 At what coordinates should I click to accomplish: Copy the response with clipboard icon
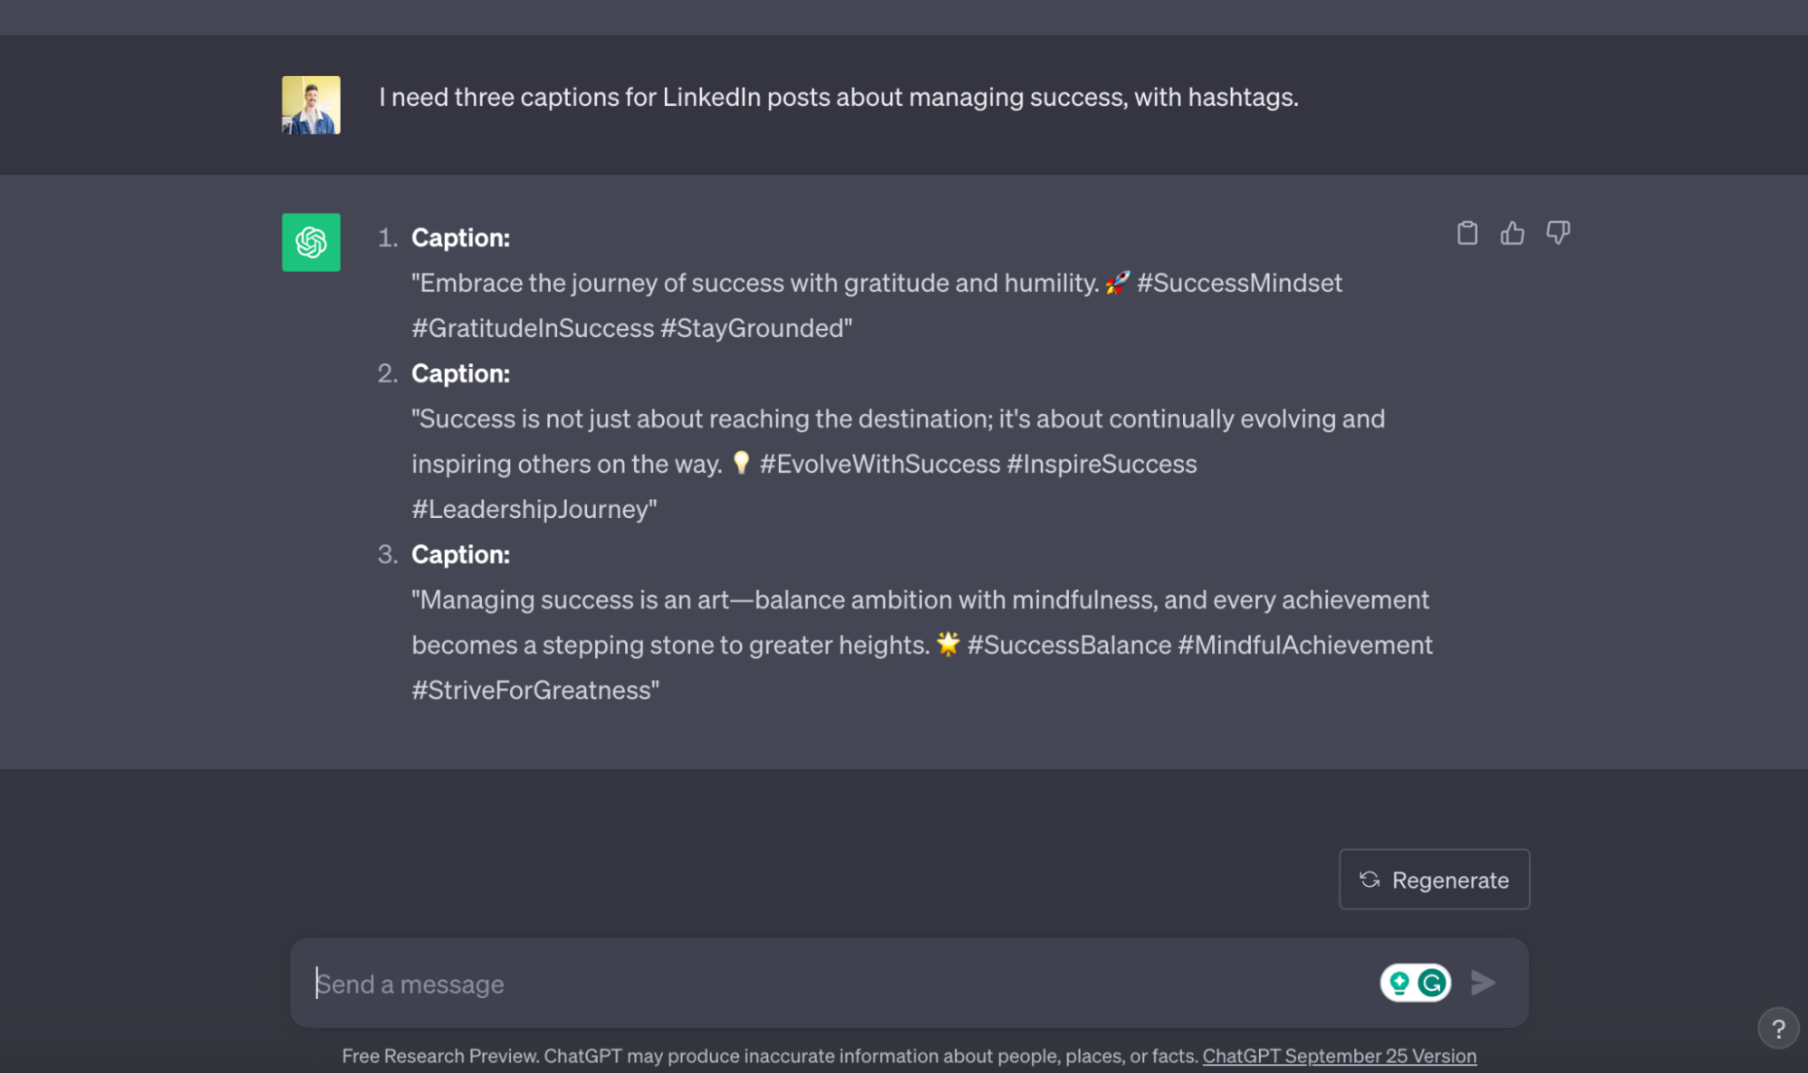[x=1467, y=233]
